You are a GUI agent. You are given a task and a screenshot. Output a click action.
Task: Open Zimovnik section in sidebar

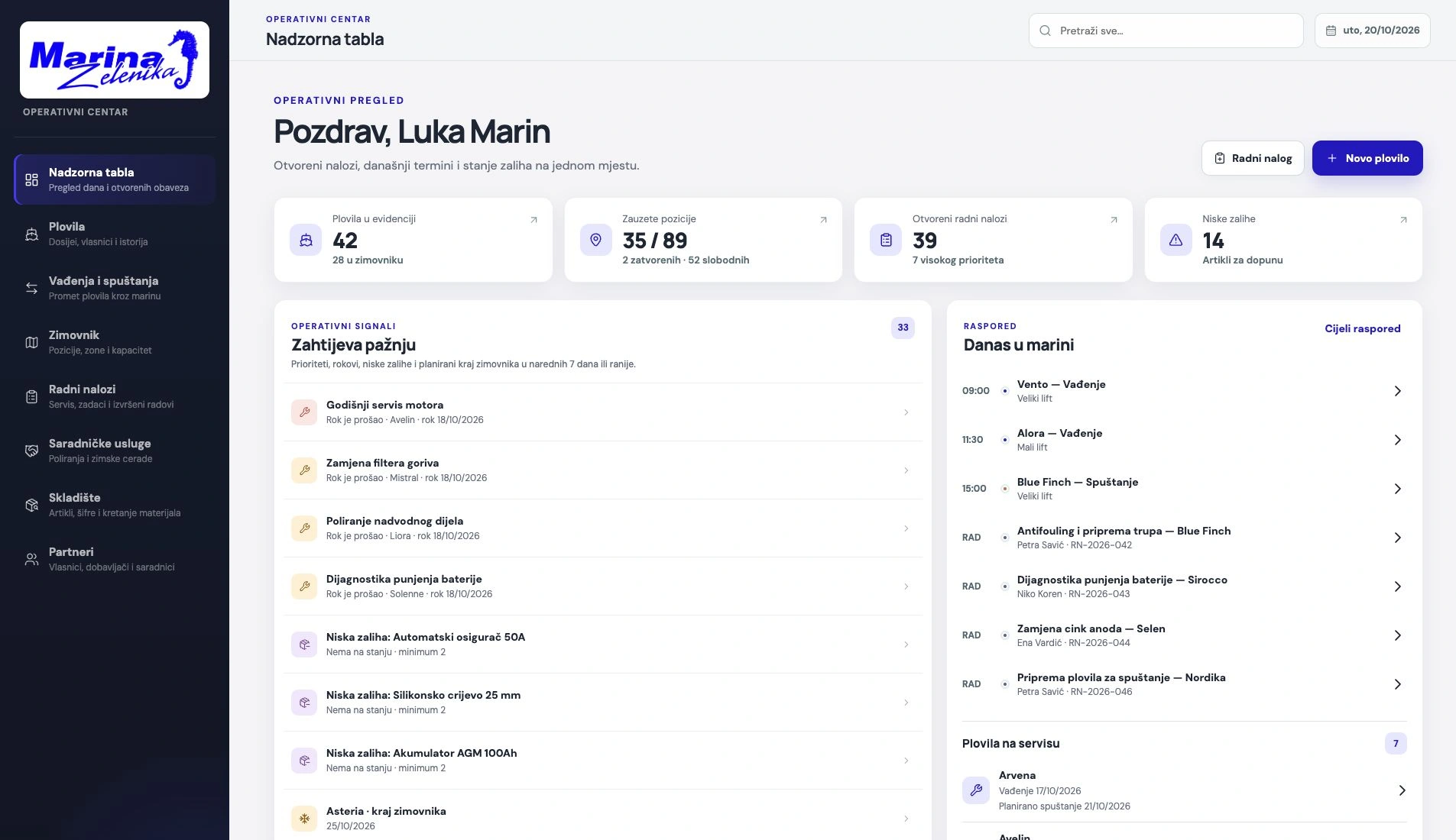(x=115, y=342)
